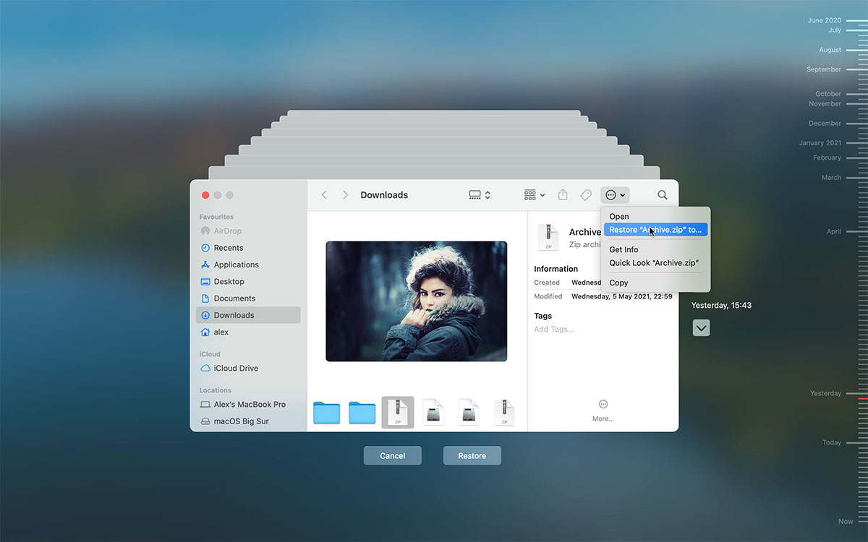Image resolution: width=868 pixels, height=542 pixels.
Task: Jump to September on the timeline
Action: coord(824,69)
